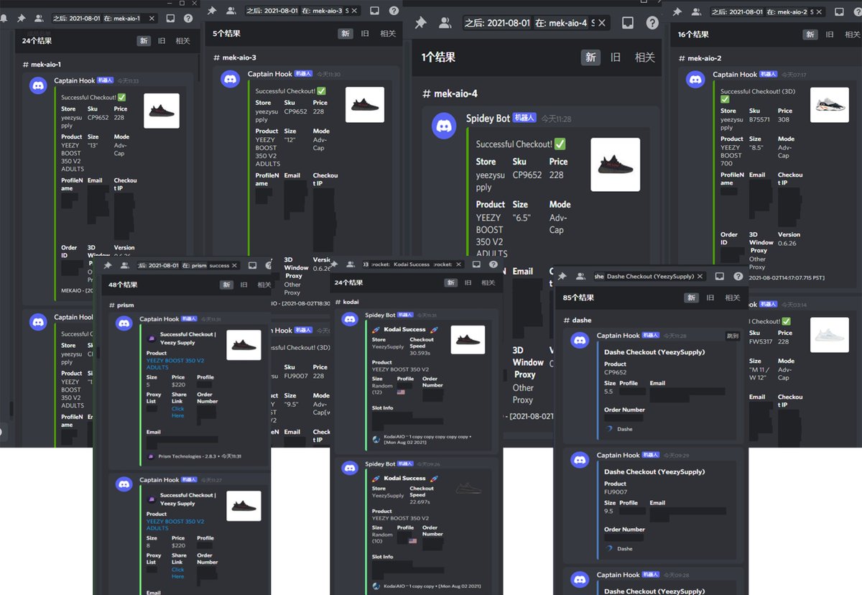Click the # kodai channel header
The image size is (862, 595).
click(346, 302)
